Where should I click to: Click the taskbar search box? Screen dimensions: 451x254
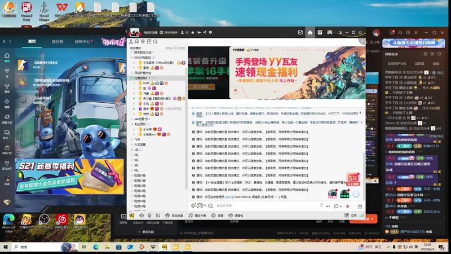[x=43, y=247]
